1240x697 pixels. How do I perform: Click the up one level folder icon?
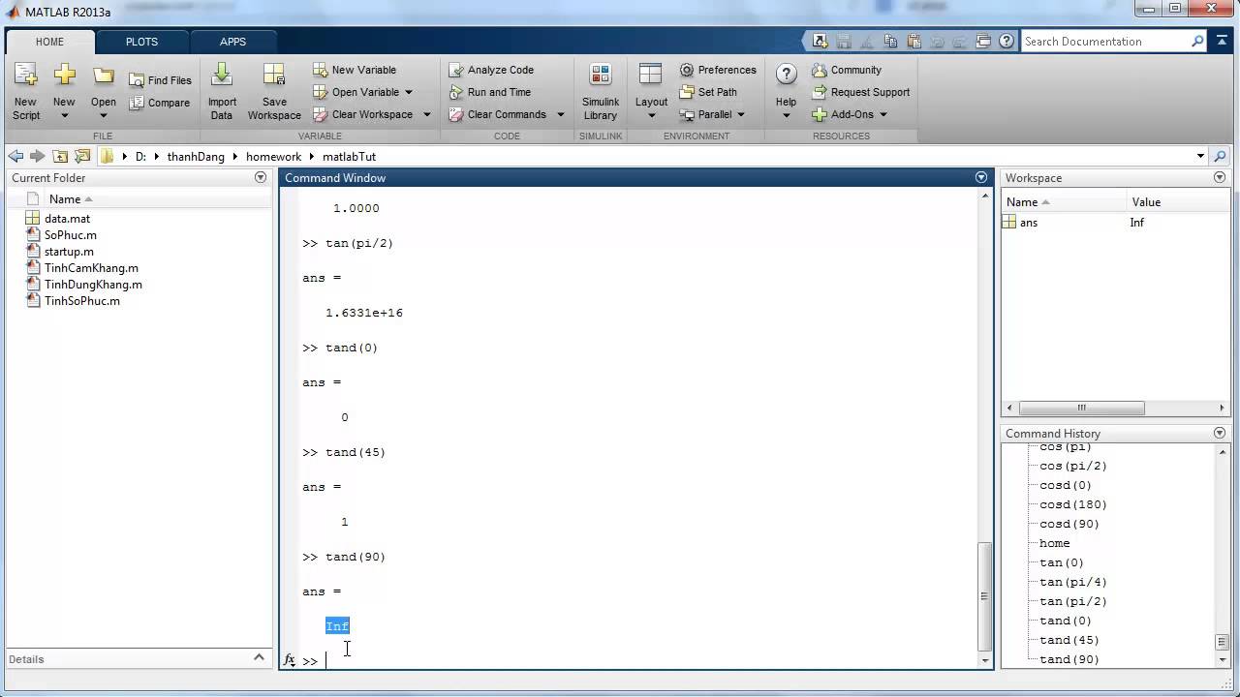[x=60, y=156]
